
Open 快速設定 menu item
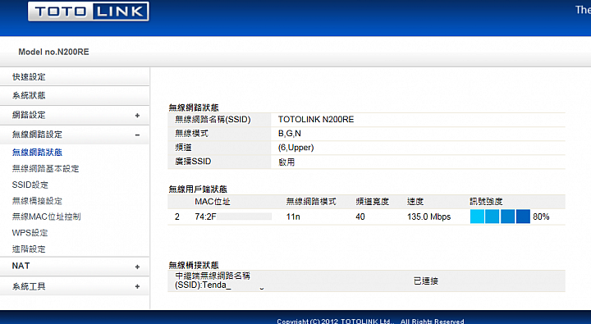pos(29,77)
